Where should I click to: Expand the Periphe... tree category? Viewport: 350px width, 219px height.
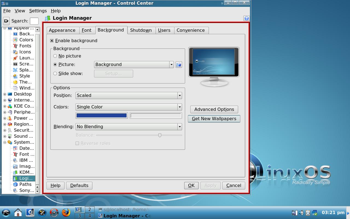coord(5,112)
